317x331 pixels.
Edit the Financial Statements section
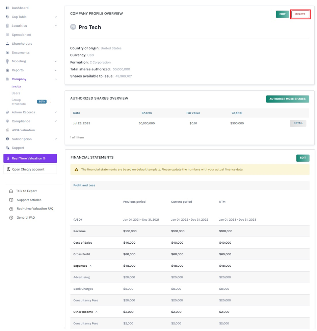click(303, 158)
